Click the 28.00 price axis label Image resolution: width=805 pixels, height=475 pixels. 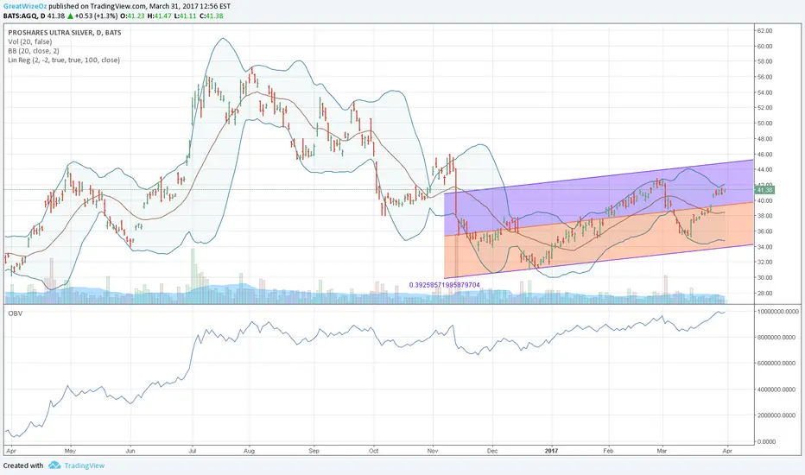tap(765, 294)
